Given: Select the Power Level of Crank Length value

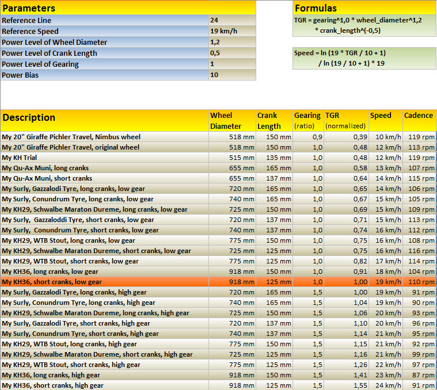Looking at the screenshot, I should pos(232,53).
